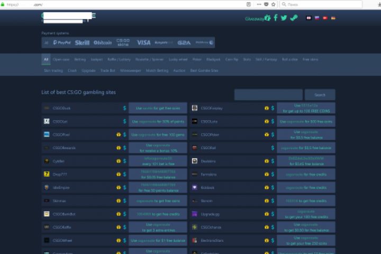381x254 pixels.
Task: Click CSGOLotto promo for 500 free coins
Action: [306, 121]
